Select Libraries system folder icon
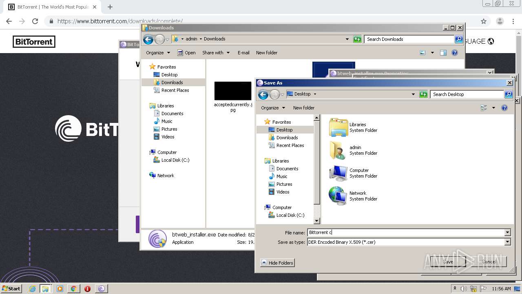 coord(338,127)
